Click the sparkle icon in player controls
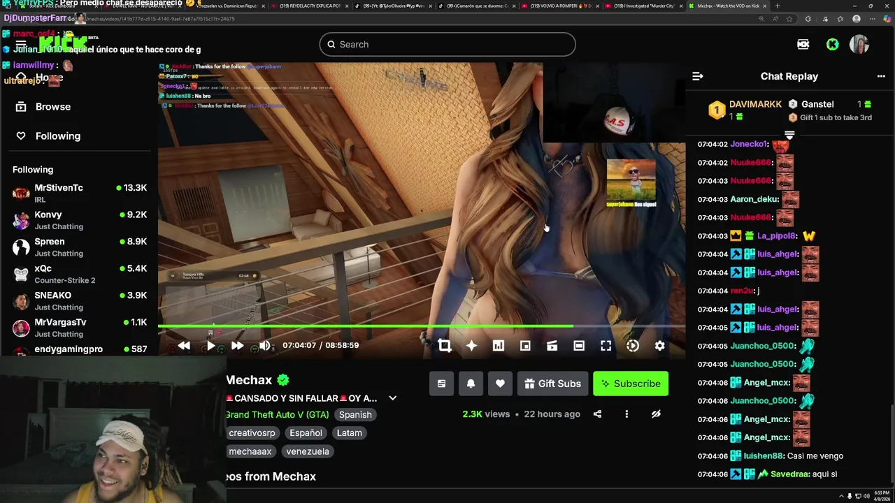The width and height of the screenshot is (895, 503). click(471, 345)
